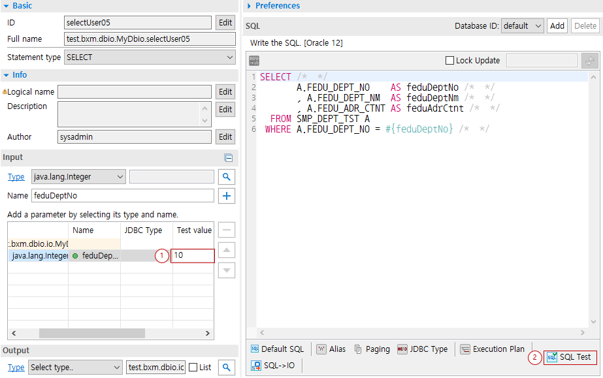Click Description scroll-down arrow

[204, 121]
